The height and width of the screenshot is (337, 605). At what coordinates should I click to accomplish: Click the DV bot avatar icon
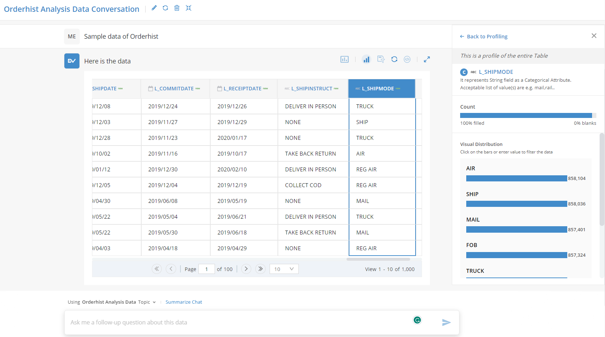tap(72, 61)
